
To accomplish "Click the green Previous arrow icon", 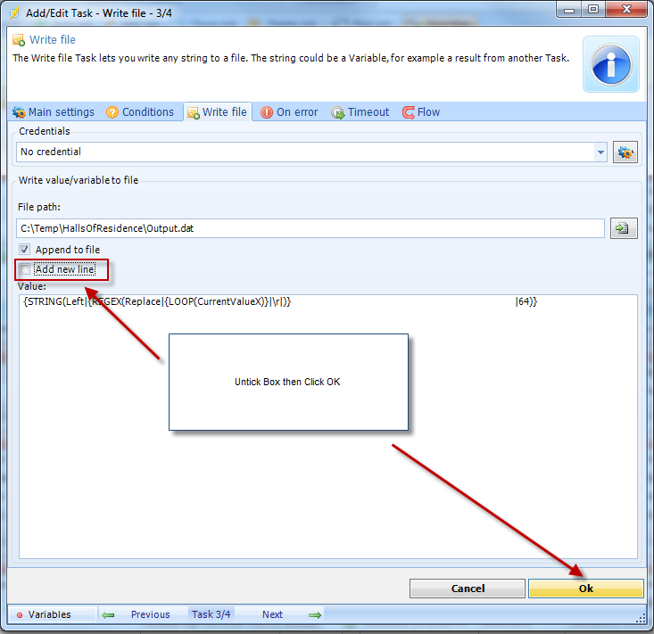I will coord(108,614).
